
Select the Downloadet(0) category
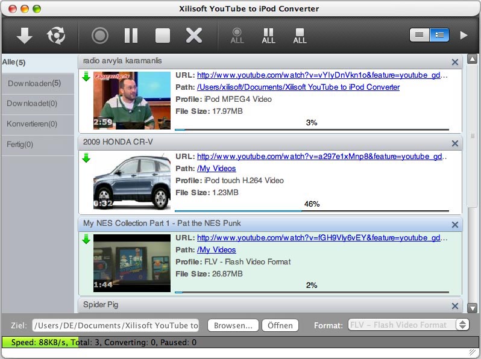point(38,104)
